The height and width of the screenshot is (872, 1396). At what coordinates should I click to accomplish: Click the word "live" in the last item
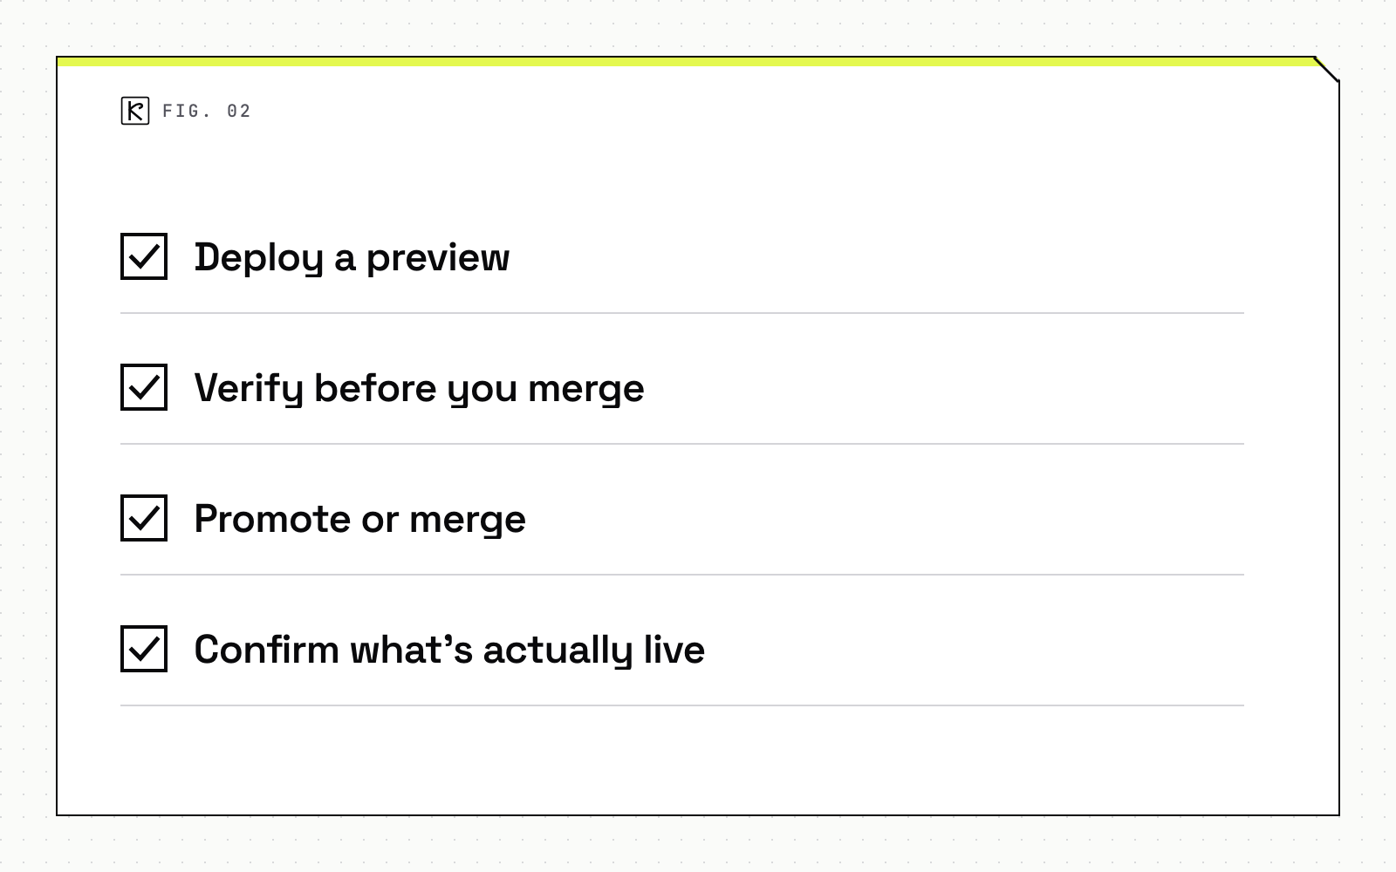(674, 650)
